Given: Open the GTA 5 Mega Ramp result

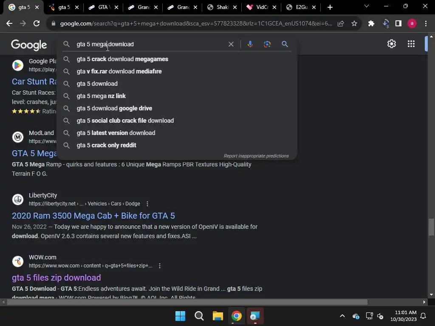Looking at the screenshot, I should coord(34,153).
